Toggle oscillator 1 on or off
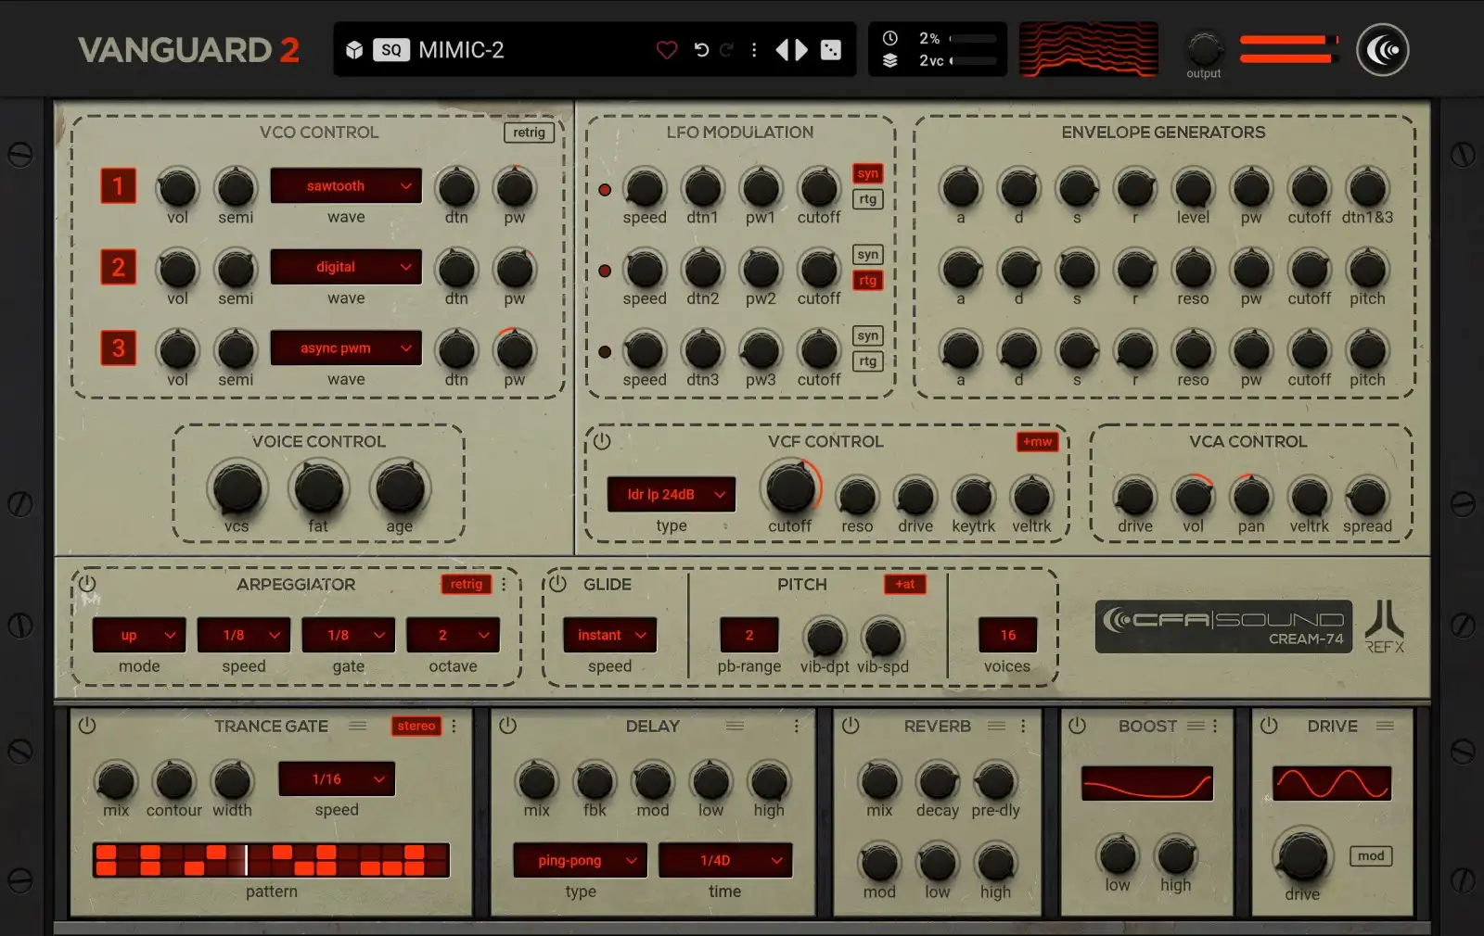 click(119, 186)
